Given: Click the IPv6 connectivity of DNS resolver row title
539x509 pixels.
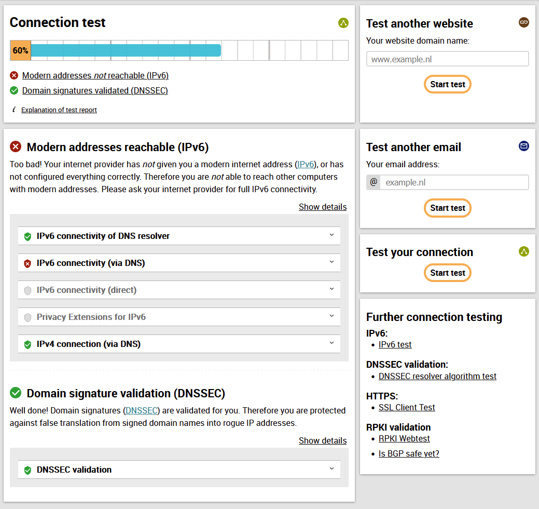Looking at the screenshot, I should coord(103,236).
